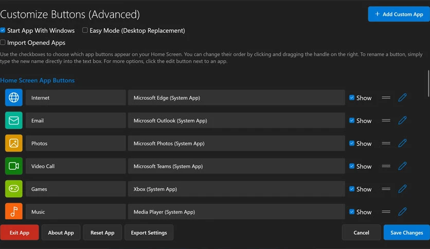Image resolution: width=430 pixels, height=249 pixels.
Task: Toggle Show checkbox for Internet
Action: click(352, 98)
